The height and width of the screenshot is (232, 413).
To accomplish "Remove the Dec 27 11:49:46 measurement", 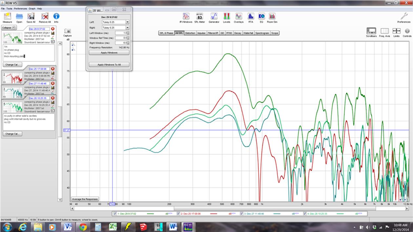I will [53, 83].
